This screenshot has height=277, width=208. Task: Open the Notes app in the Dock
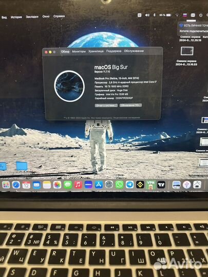pyautogui.click(x=47, y=185)
